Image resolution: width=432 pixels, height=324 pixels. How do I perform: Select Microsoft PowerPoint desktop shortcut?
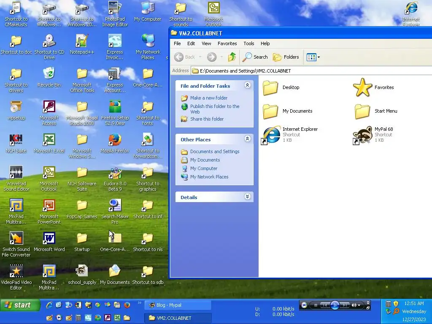click(x=49, y=212)
